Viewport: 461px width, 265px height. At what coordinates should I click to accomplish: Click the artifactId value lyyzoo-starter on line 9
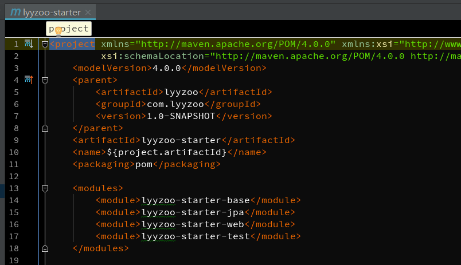[181, 140]
